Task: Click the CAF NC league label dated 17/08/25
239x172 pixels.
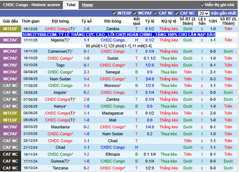Action: click(x=10, y=85)
